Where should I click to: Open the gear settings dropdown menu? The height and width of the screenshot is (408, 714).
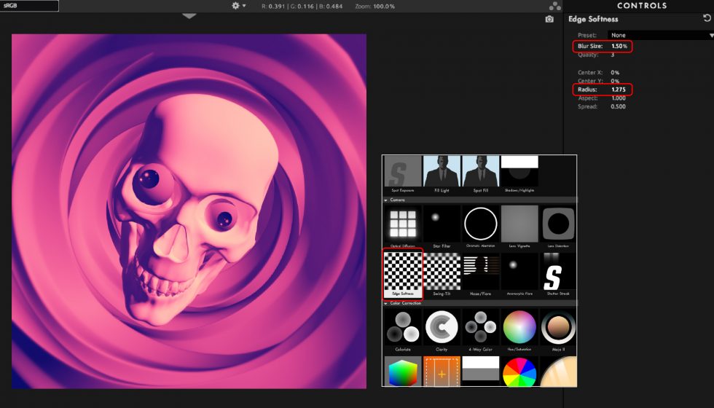238,6
